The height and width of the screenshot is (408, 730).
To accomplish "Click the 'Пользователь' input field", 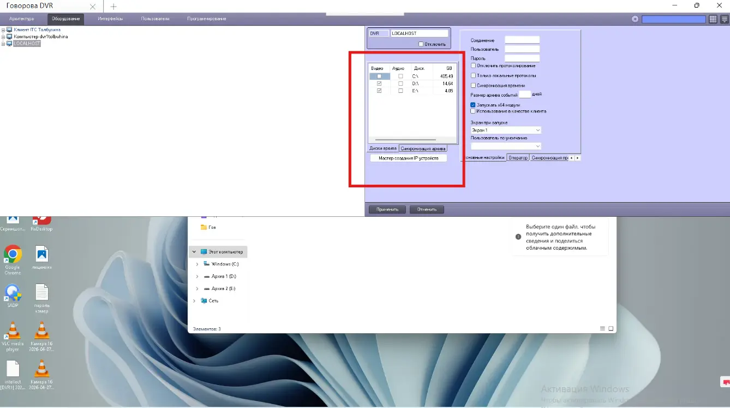I will [x=522, y=49].
